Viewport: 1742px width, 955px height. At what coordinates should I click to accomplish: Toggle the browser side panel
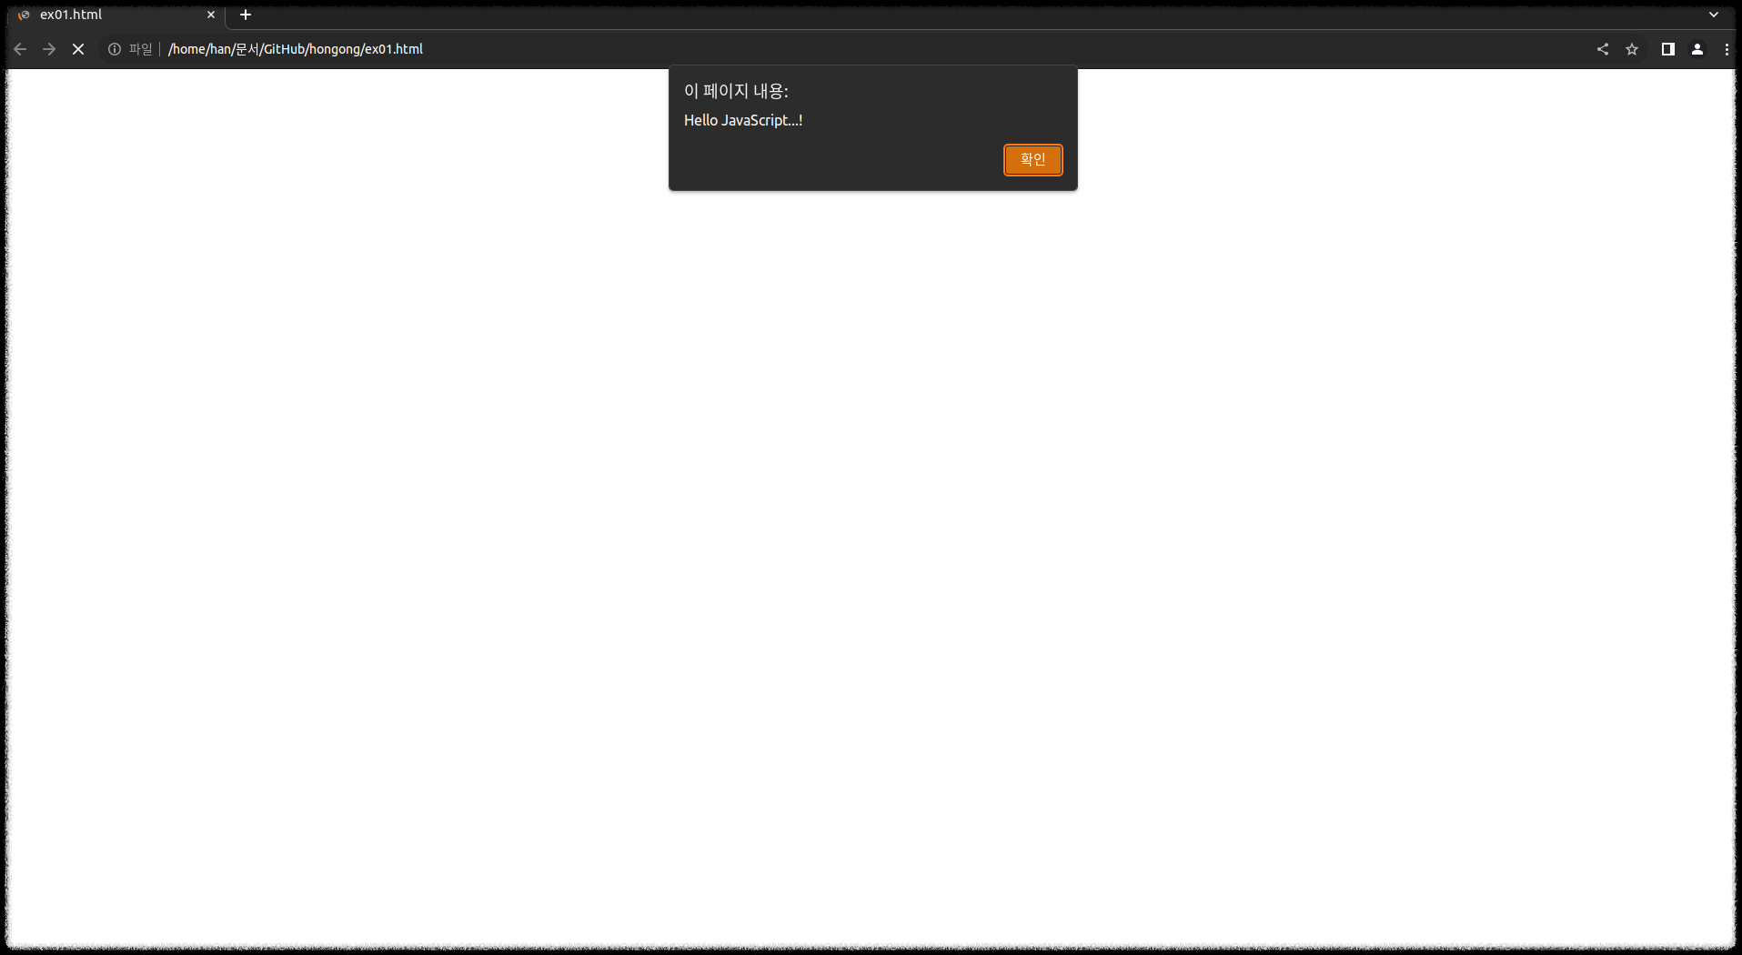1668,49
